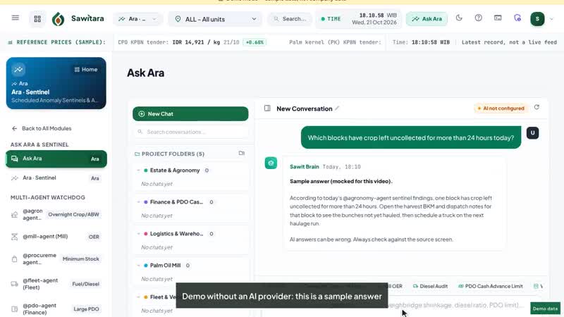Rename conversation with the pencil icon
Image resolution: width=564 pixels, height=317 pixels.
(x=337, y=108)
